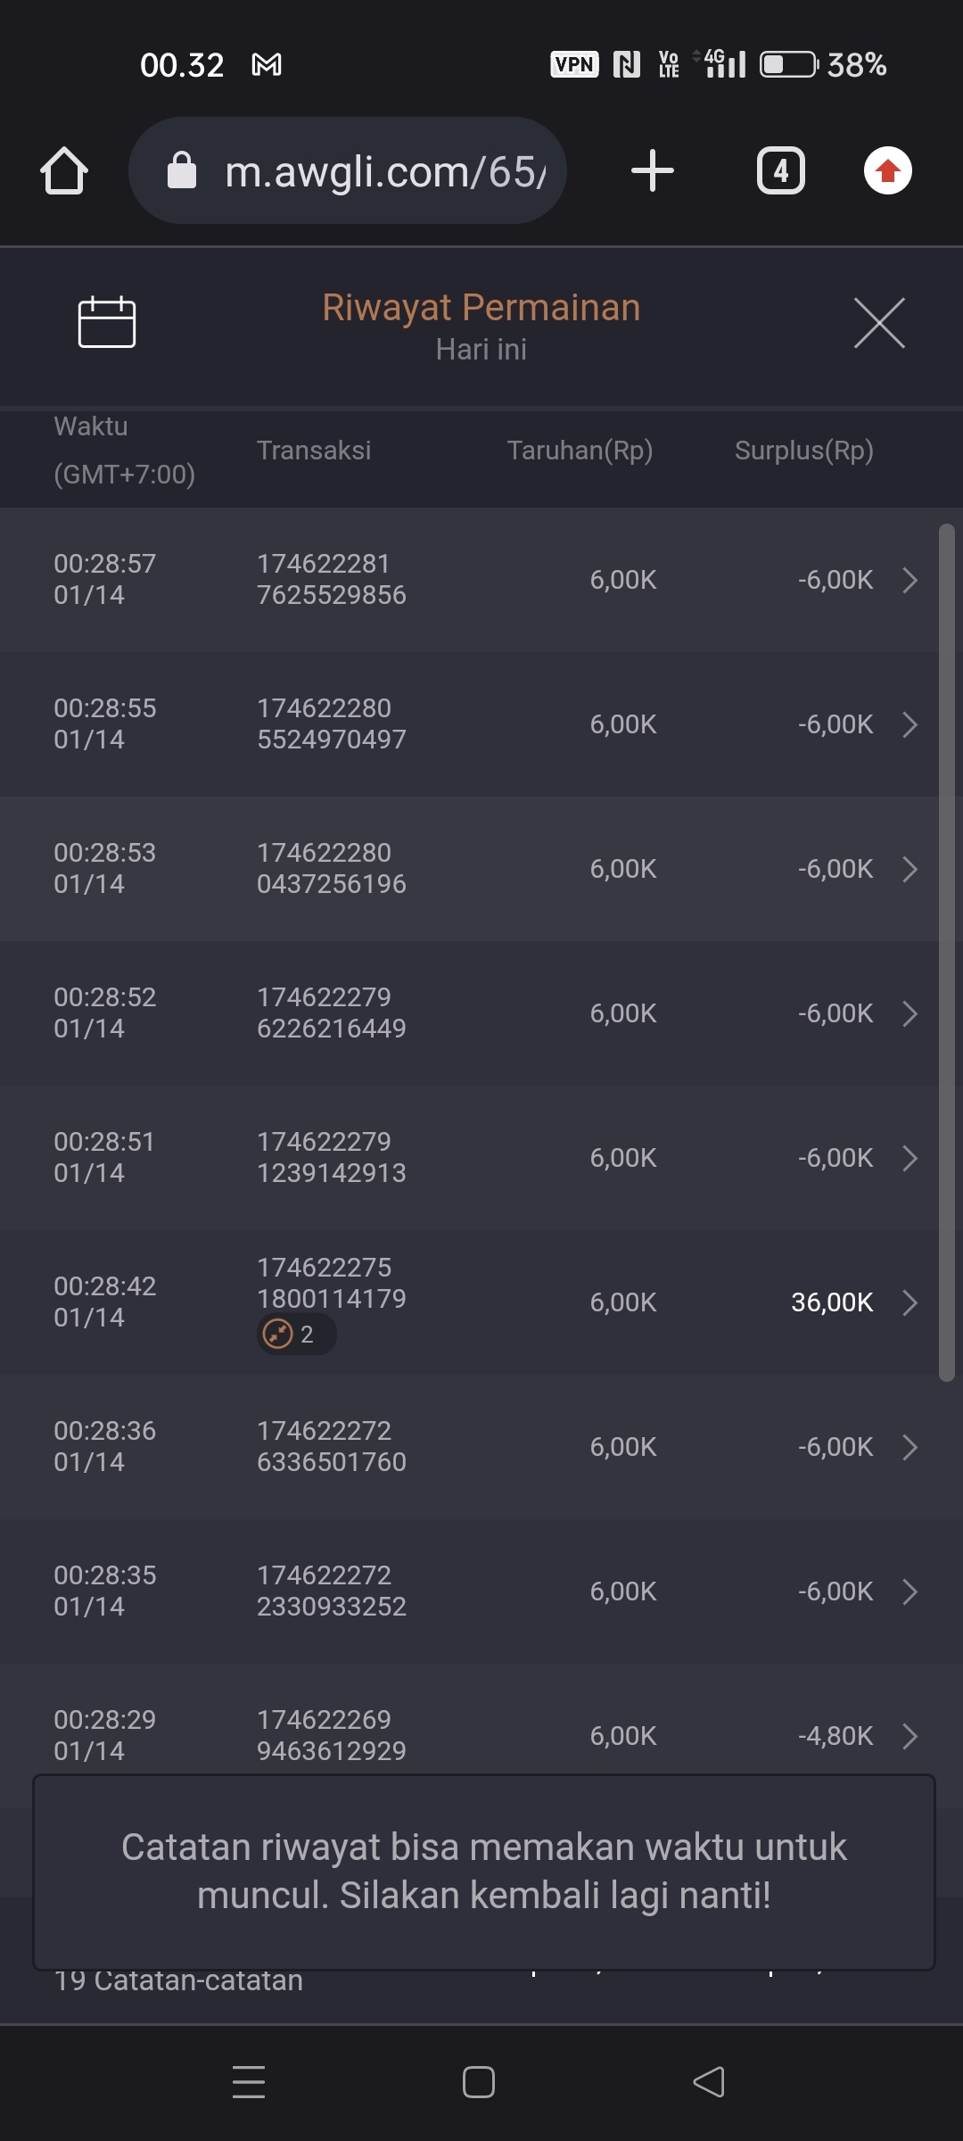The height and width of the screenshot is (2141, 963).
Task: Expand details for the 00:28:57 transaction
Action: click(909, 580)
